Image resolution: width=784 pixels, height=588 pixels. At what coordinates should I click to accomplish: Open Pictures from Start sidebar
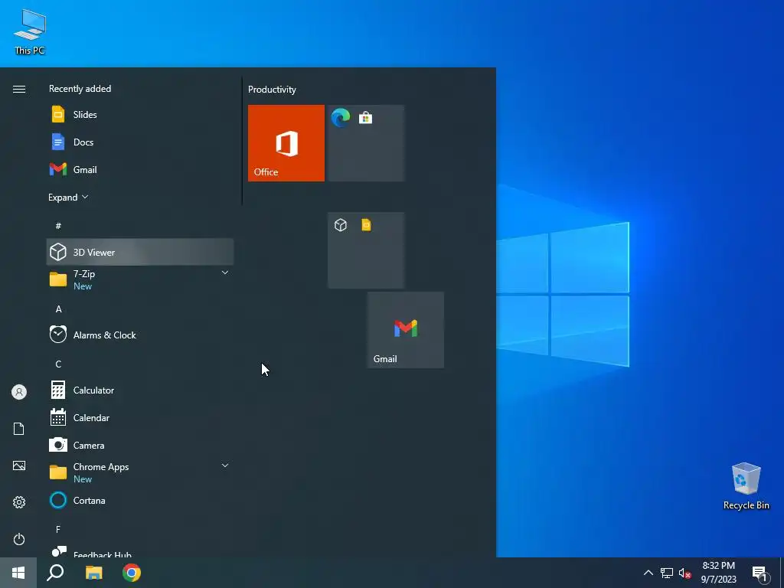click(x=19, y=465)
